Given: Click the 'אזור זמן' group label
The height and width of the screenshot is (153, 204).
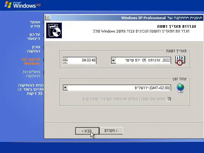Looking at the screenshot, I should (x=179, y=79).
